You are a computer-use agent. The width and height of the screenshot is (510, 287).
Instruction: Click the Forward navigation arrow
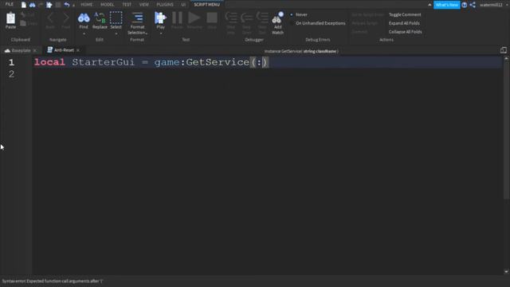click(x=66, y=18)
